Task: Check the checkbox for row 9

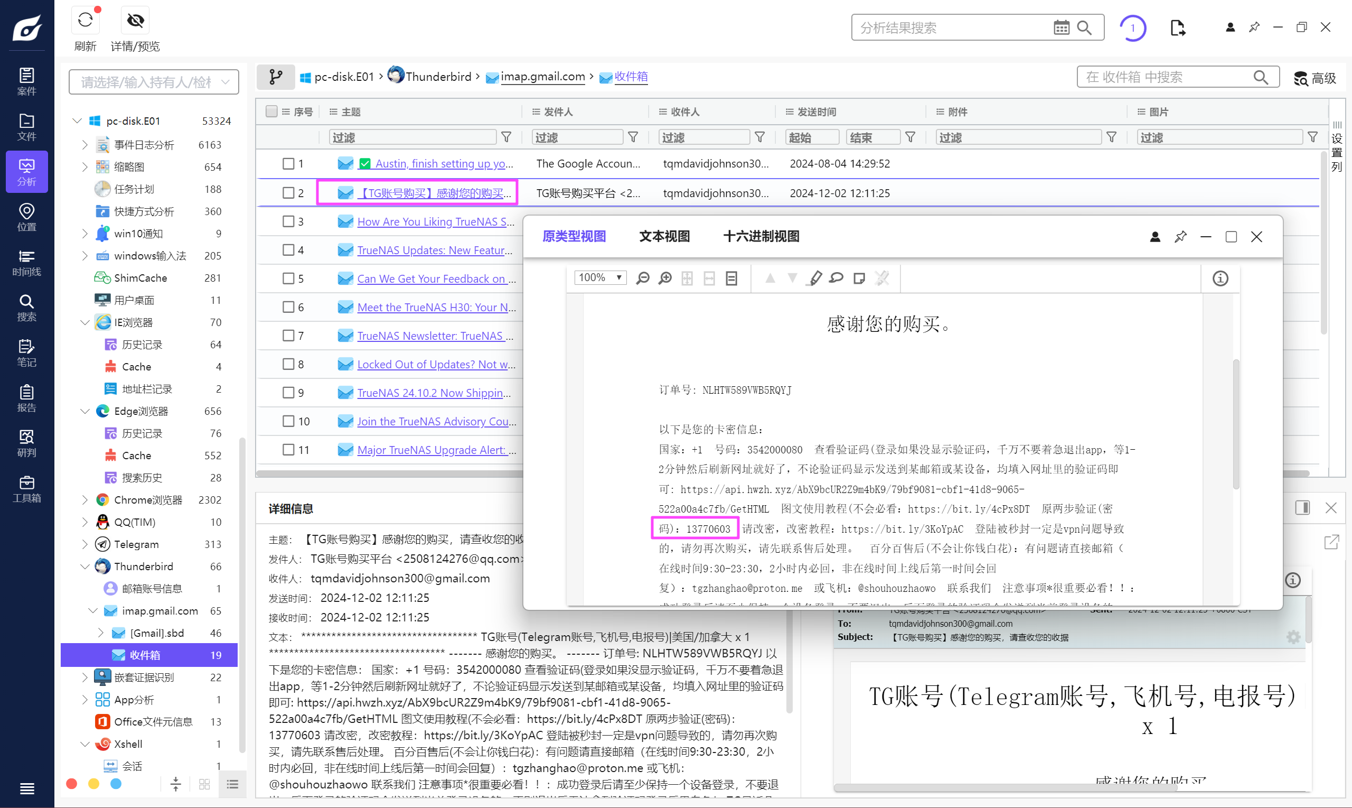Action: pos(288,393)
